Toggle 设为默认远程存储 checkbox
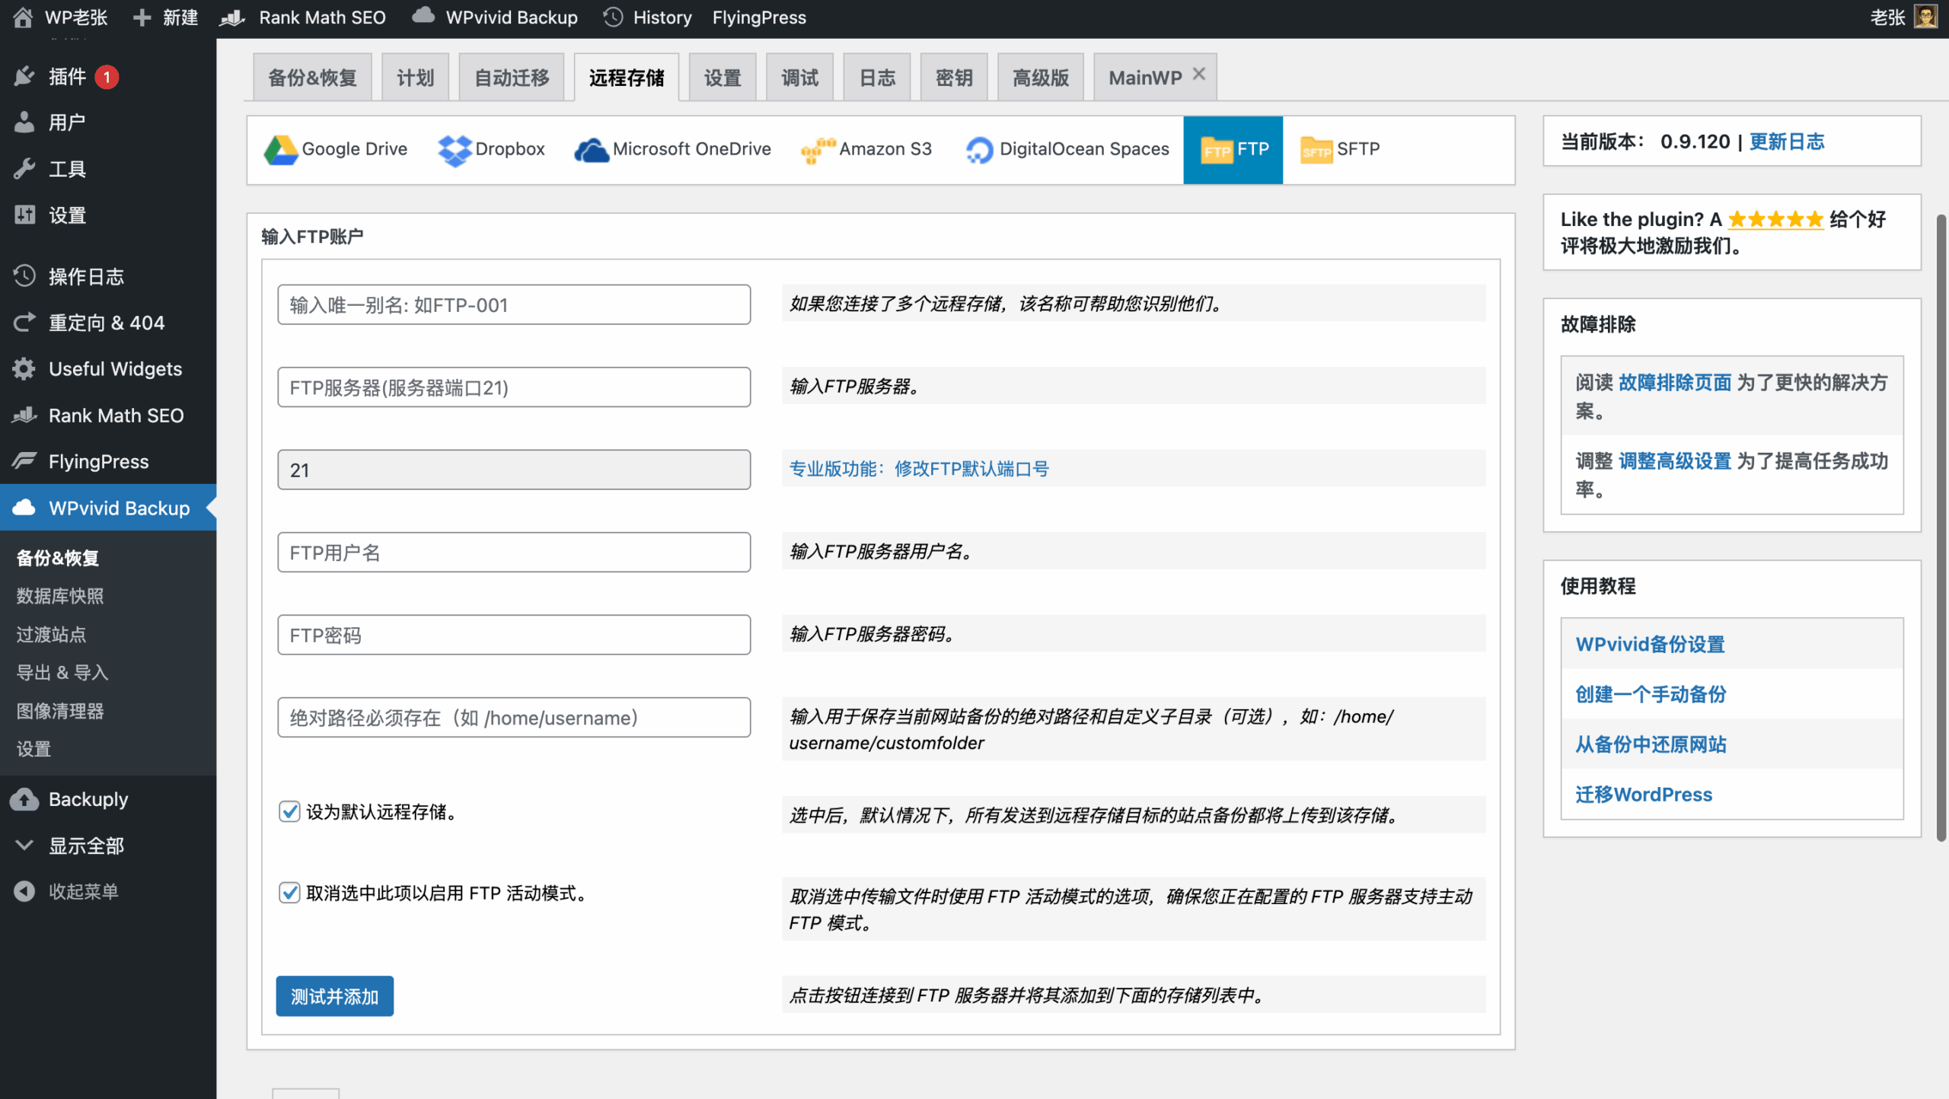Image resolution: width=1949 pixels, height=1099 pixels. coord(289,811)
